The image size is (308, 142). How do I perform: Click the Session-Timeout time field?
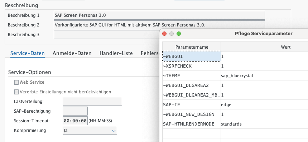click(x=75, y=121)
